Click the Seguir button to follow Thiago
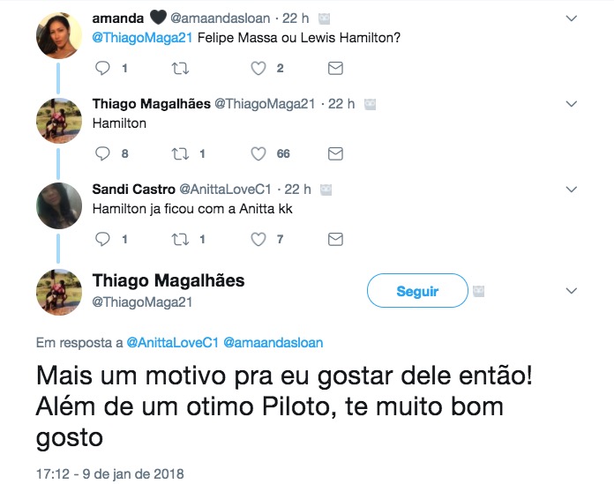The image size is (614, 484). click(x=417, y=291)
